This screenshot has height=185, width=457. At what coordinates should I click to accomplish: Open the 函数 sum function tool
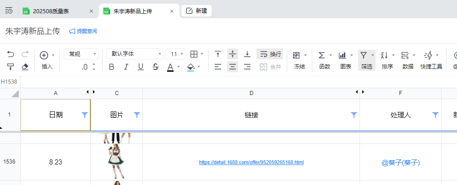click(324, 59)
